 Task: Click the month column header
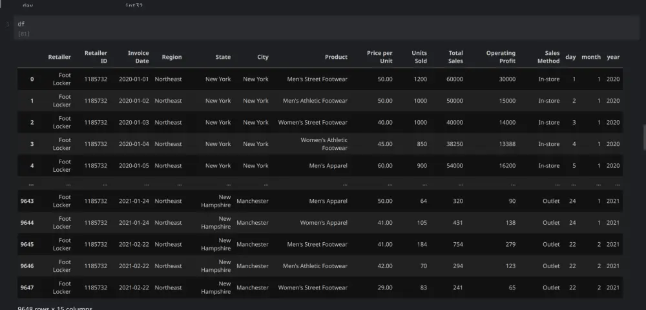point(591,57)
